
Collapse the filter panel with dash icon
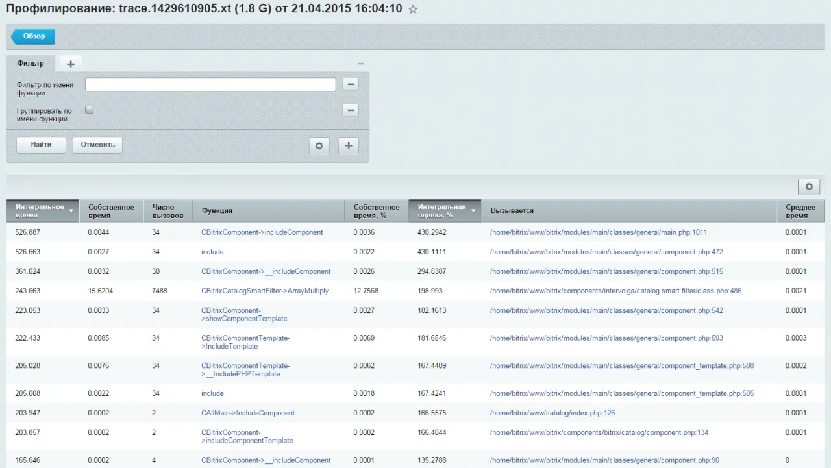point(361,64)
